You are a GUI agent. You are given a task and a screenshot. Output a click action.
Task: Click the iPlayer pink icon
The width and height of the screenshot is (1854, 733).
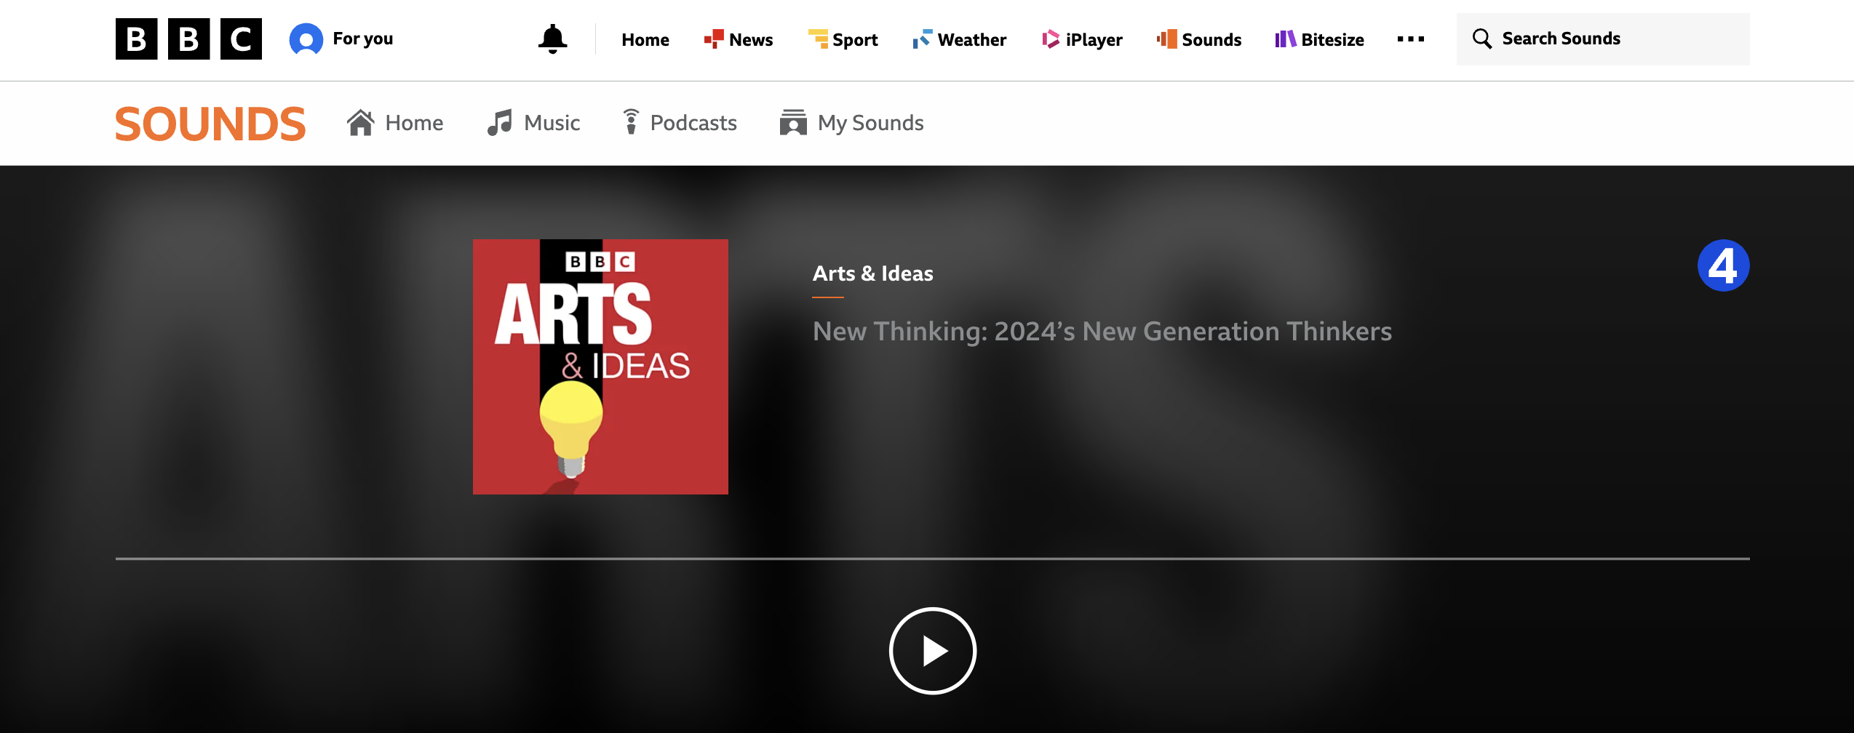(1051, 39)
